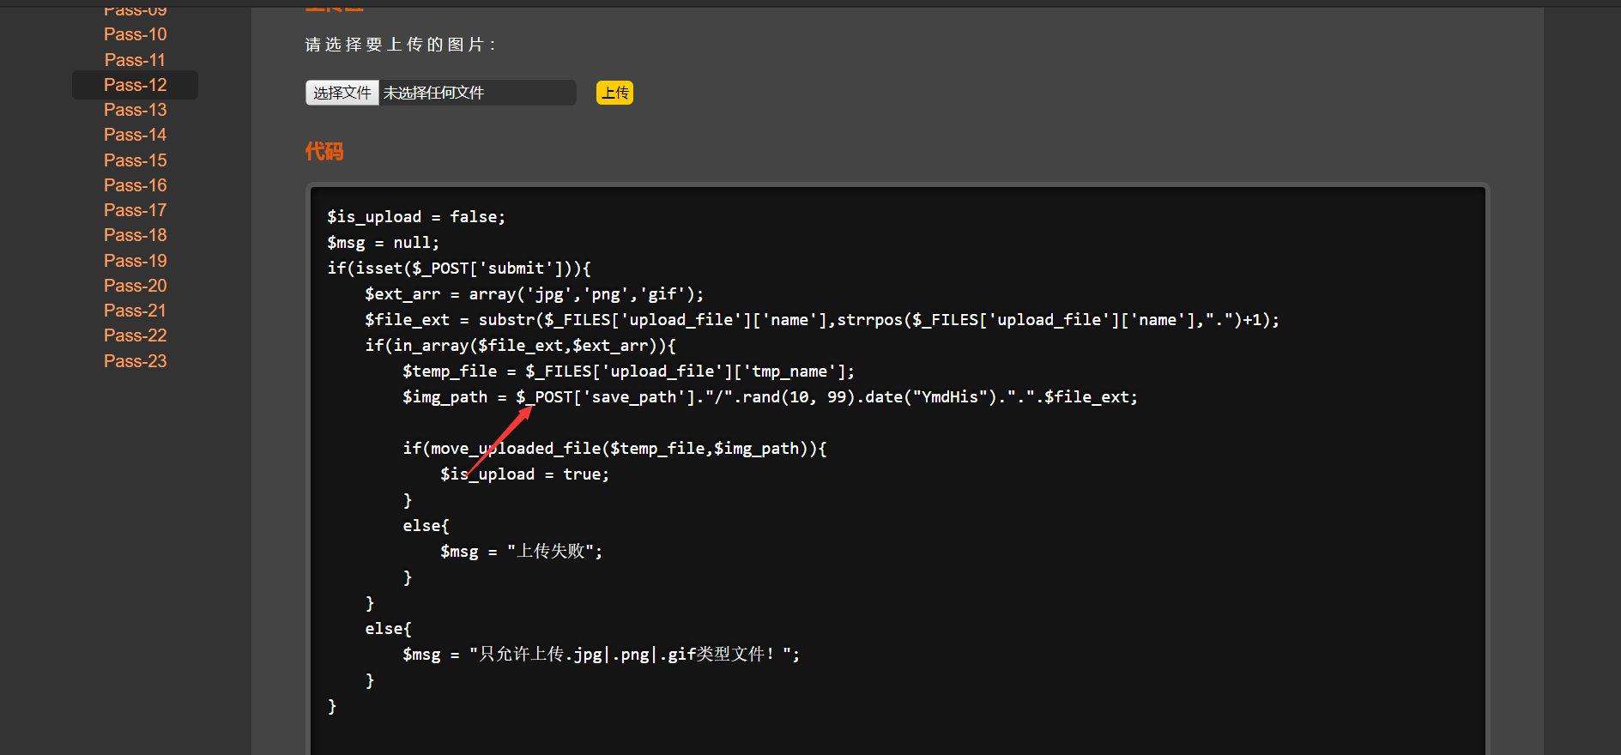Image resolution: width=1621 pixels, height=755 pixels.
Task: Switch to Pass-17 level
Action: [x=135, y=210]
